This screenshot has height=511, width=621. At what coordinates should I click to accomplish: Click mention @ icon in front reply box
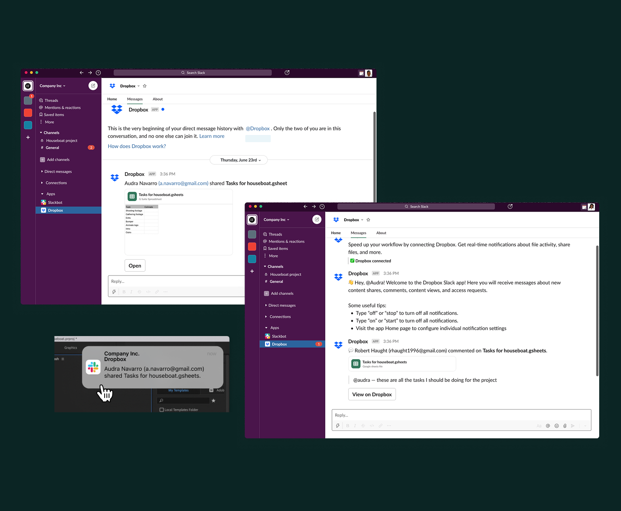click(548, 426)
